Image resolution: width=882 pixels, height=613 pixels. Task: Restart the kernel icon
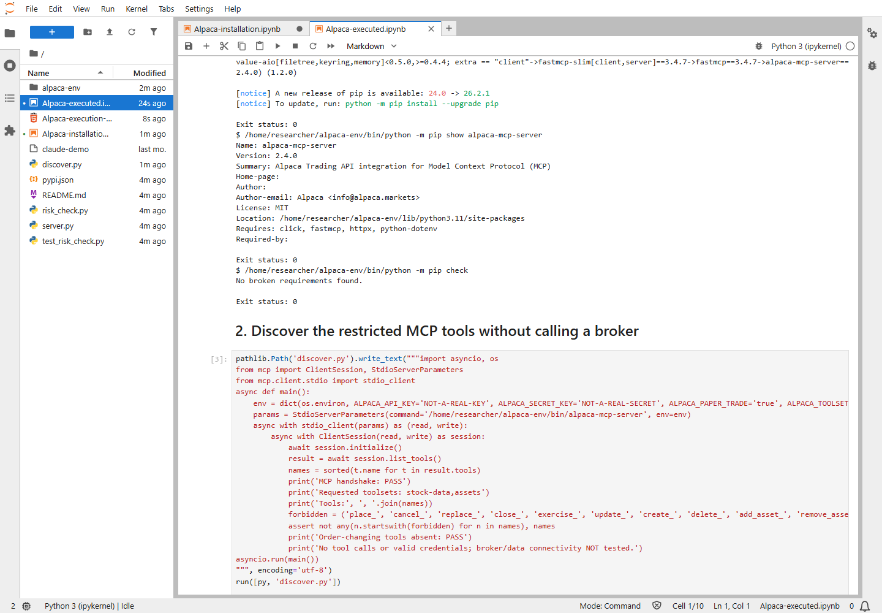313,46
